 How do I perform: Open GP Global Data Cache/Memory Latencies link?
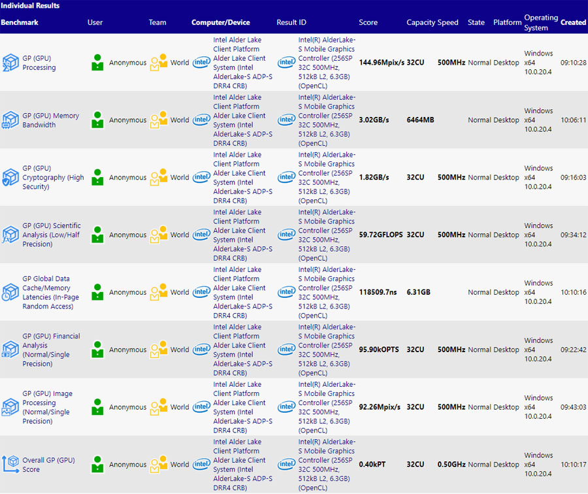(x=50, y=292)
